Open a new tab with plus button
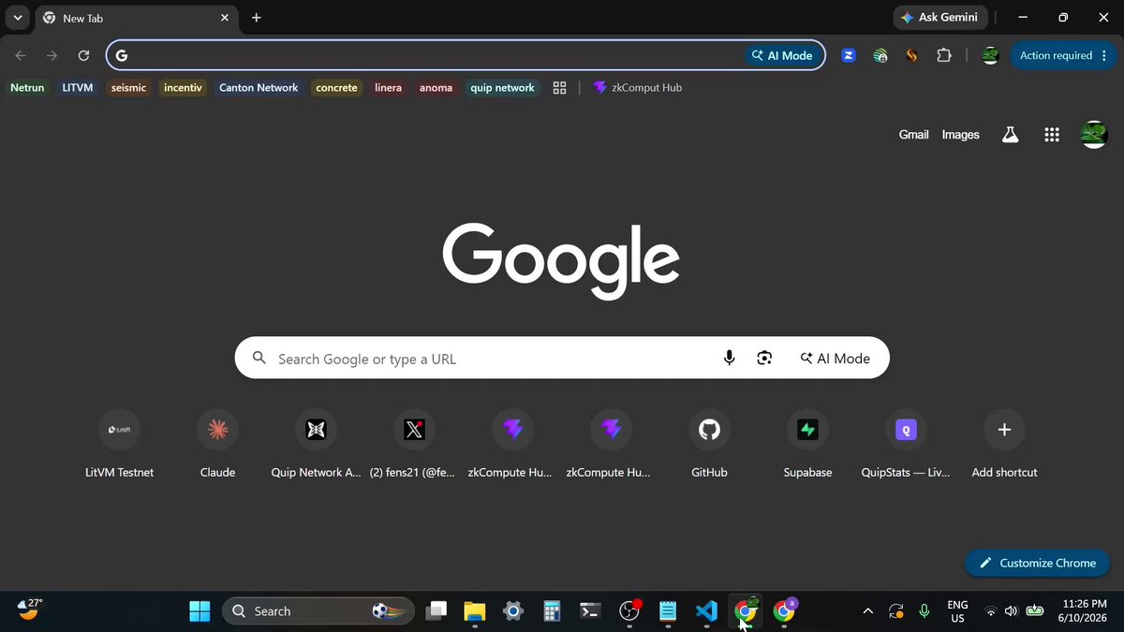Image resolution: width=1124 pixels, height=632 pixels. click(256, 18)
